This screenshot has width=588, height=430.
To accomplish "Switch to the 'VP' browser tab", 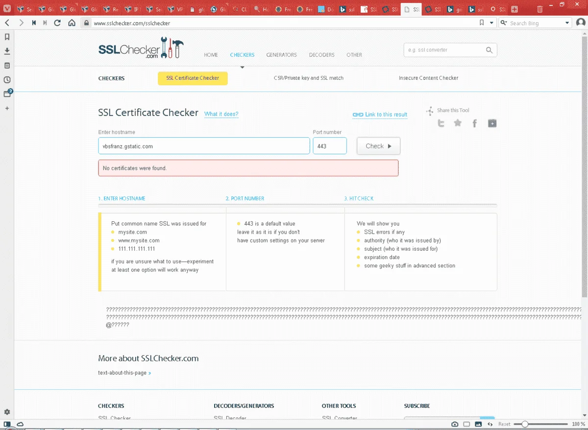I will (175, 9).
